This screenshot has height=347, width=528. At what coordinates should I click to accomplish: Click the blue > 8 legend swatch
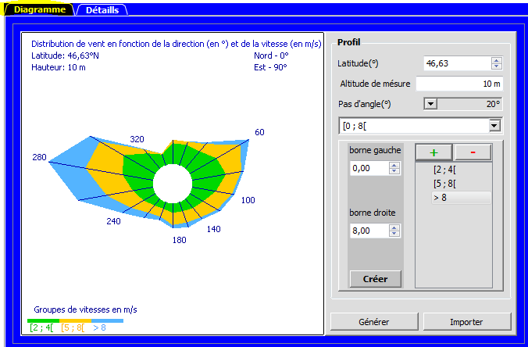click(107, 320)
